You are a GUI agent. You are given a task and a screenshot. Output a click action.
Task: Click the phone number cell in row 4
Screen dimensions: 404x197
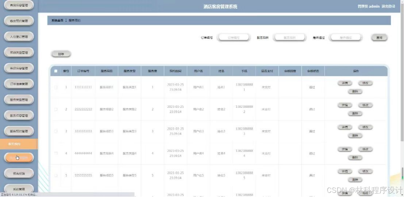244,153
